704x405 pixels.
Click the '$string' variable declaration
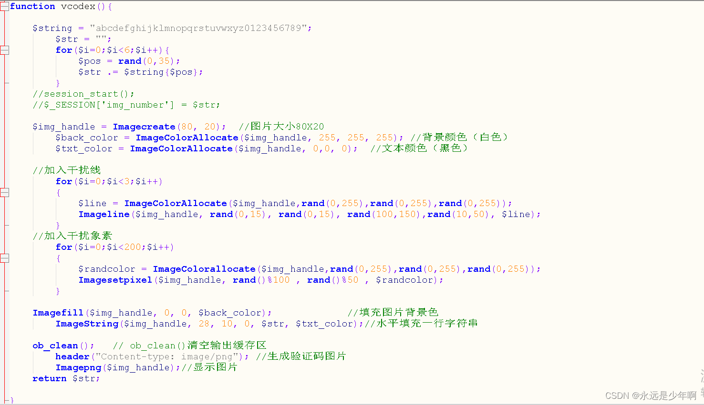(x=52, y=28)
